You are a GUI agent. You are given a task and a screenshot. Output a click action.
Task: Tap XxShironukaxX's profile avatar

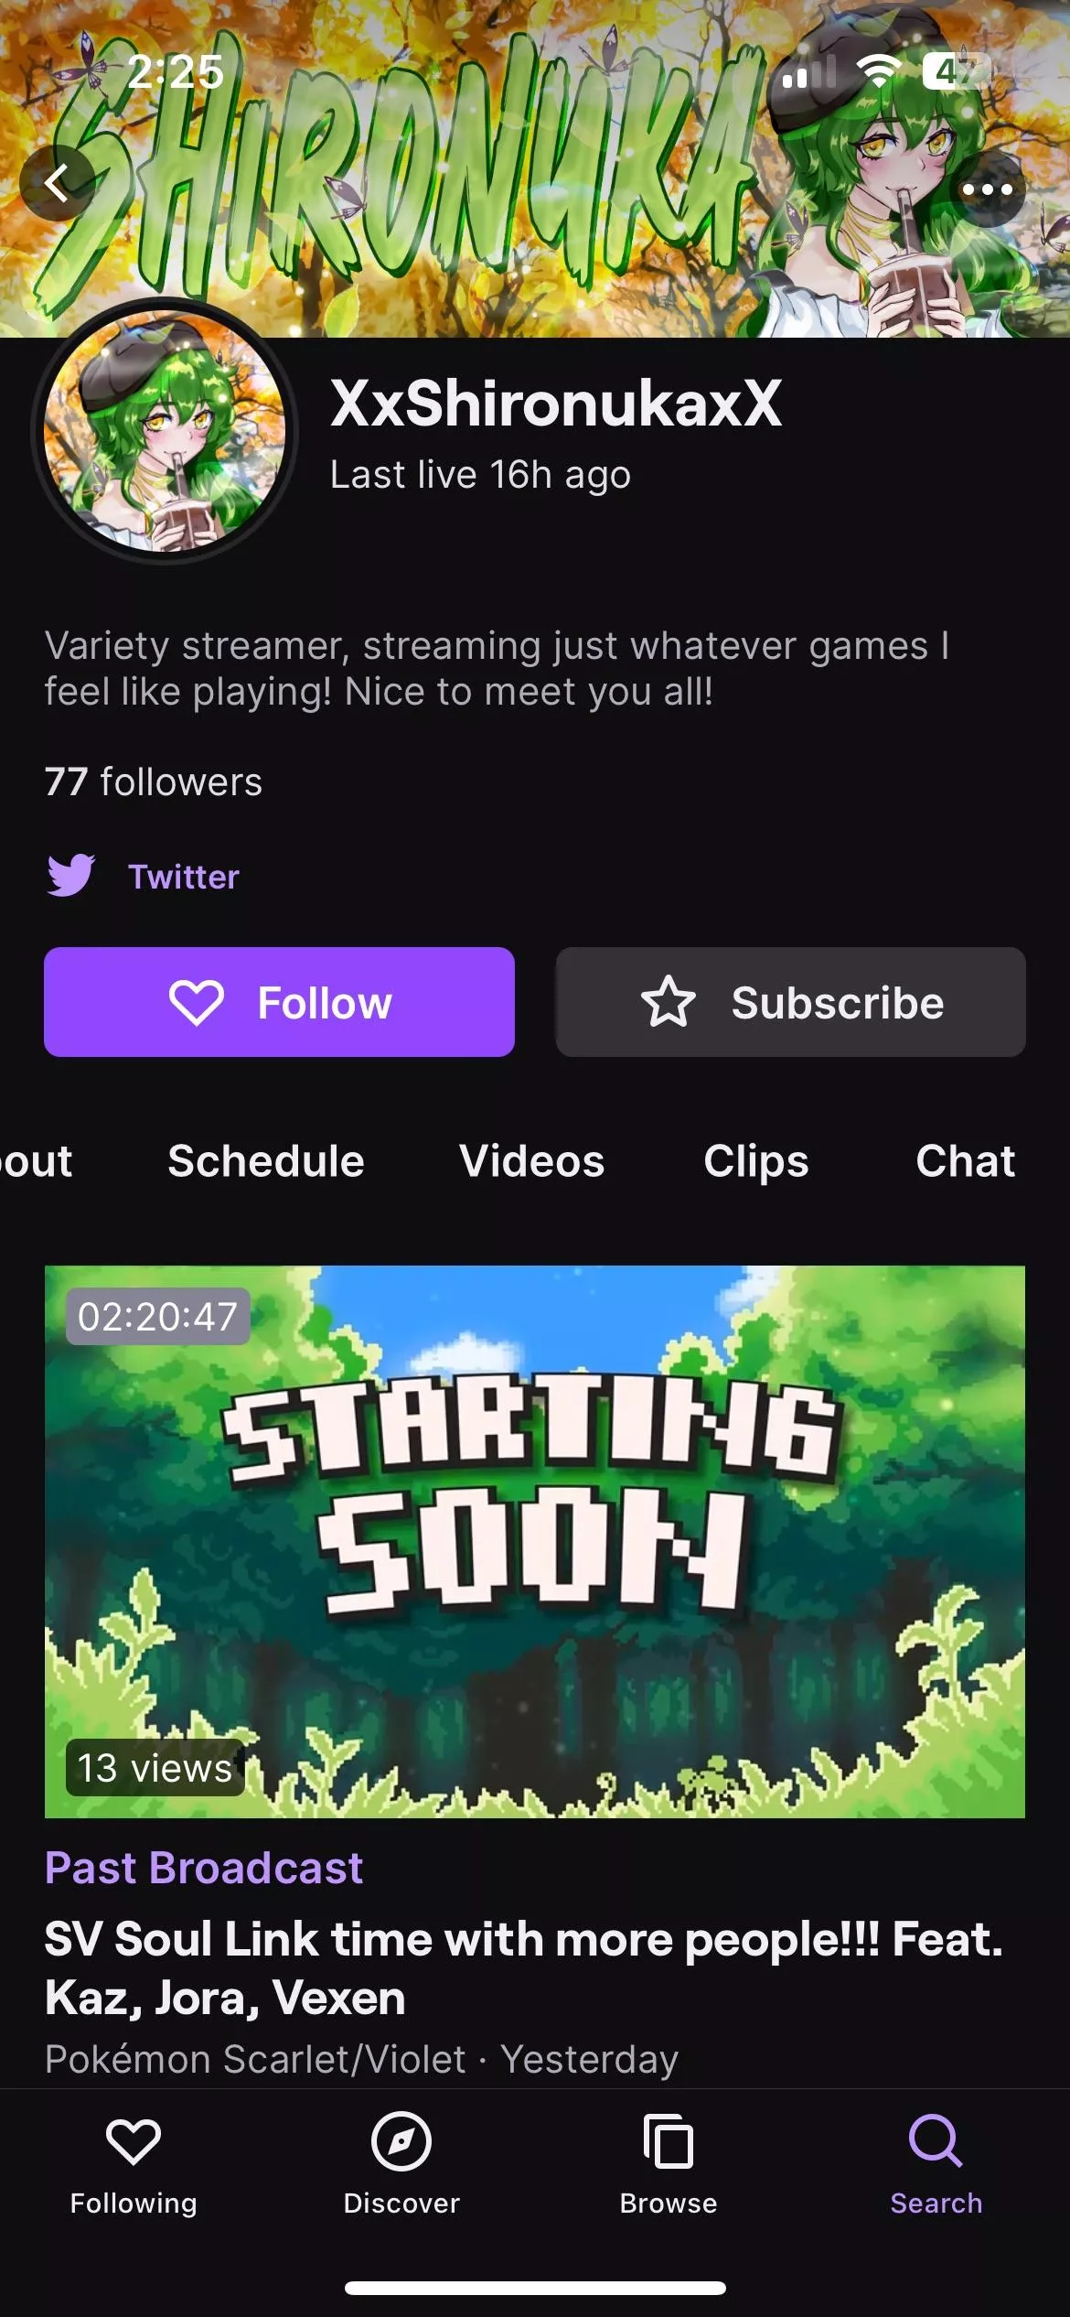click(165, 431)
